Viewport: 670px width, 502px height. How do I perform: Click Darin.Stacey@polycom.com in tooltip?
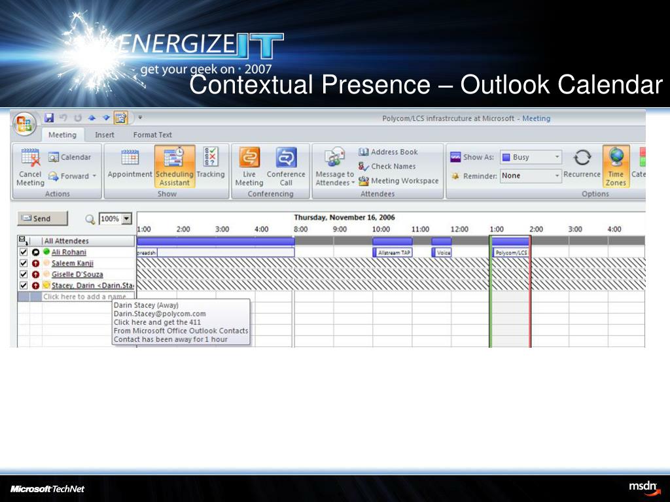tap(160, 314)
